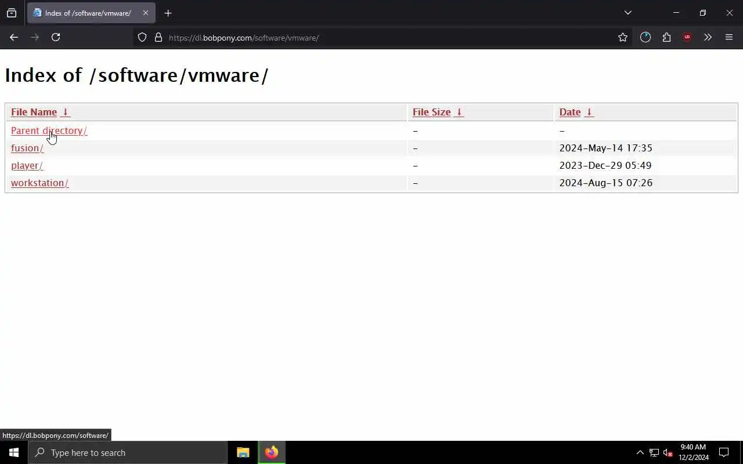This screenshot has width=743, height=464.
Task: Open the fusion/ folder link
Action: click(x=27, y=148)
